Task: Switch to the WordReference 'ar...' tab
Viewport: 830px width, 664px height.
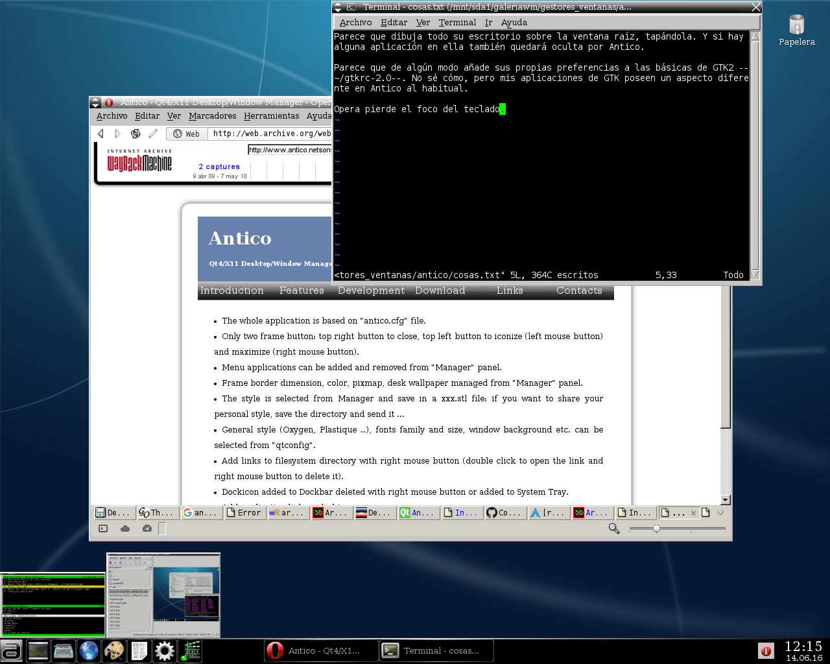Action: 288,513
